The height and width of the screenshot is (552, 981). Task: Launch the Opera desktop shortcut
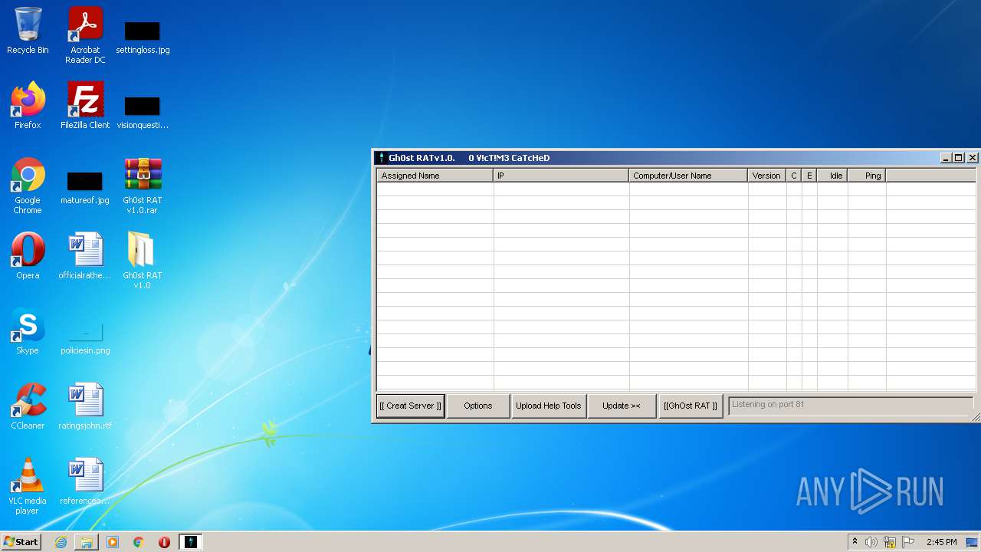pyautogui.click(x=28, y=256)
